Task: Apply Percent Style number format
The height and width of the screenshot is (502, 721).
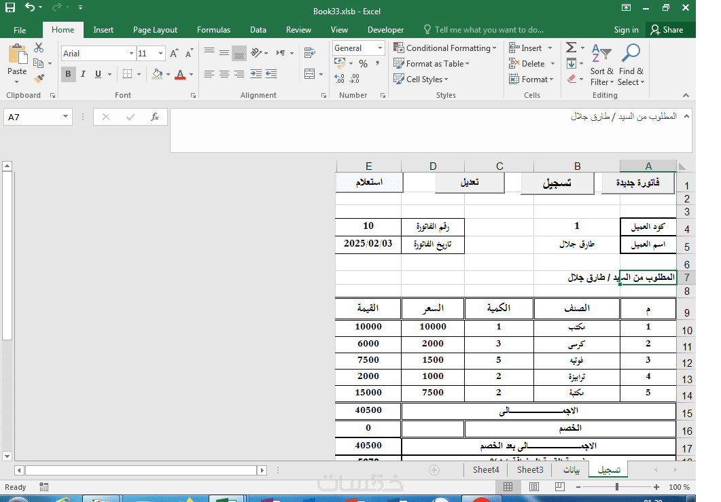Action: point(364,64)
